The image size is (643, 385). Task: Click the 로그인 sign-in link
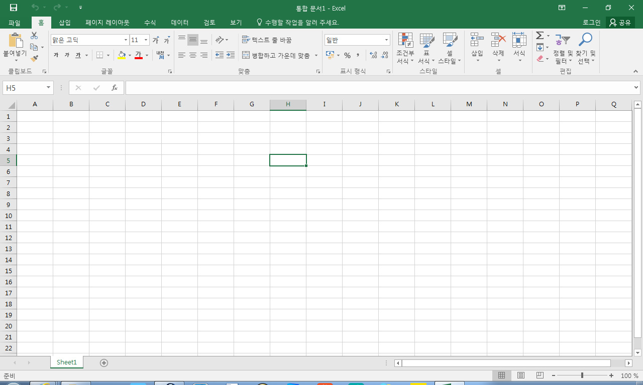[x=591, y=23]
